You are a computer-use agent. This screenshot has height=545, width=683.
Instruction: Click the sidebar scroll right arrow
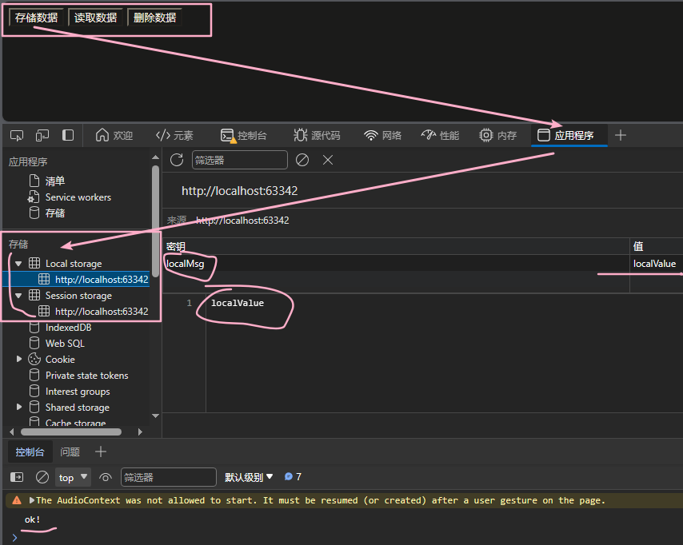140,432
